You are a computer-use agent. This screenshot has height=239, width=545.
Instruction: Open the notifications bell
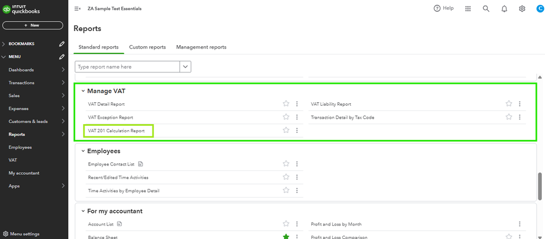[x=504, y=9]
